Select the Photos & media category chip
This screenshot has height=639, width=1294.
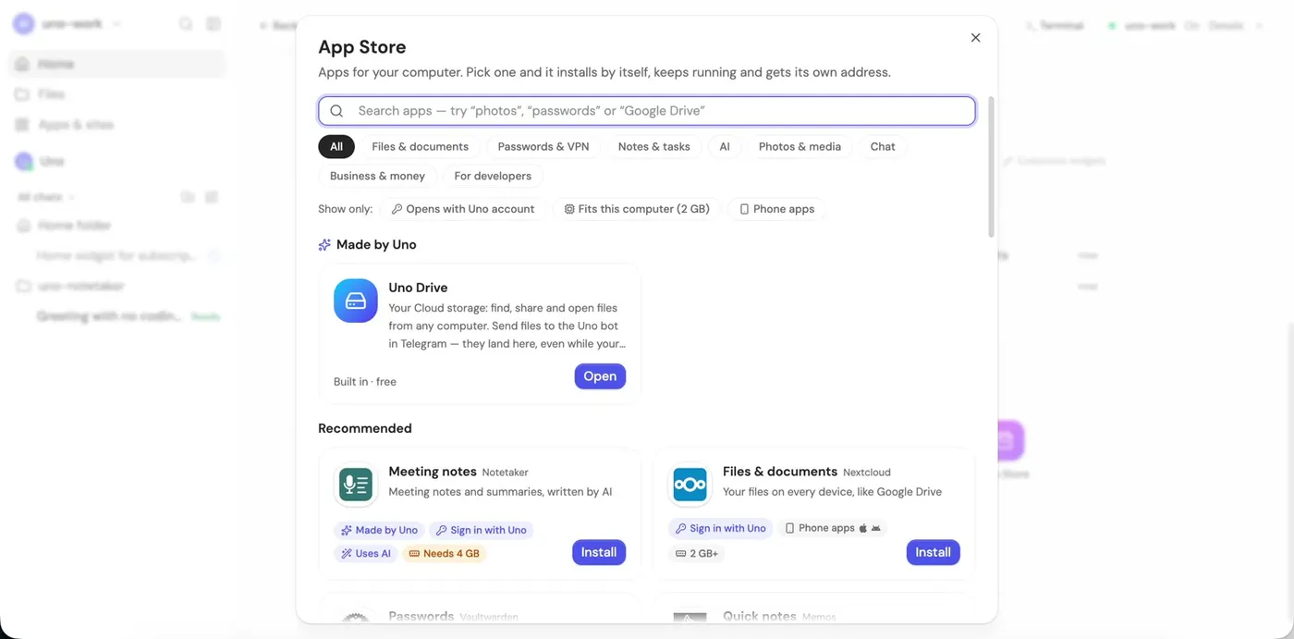(800, 146)
